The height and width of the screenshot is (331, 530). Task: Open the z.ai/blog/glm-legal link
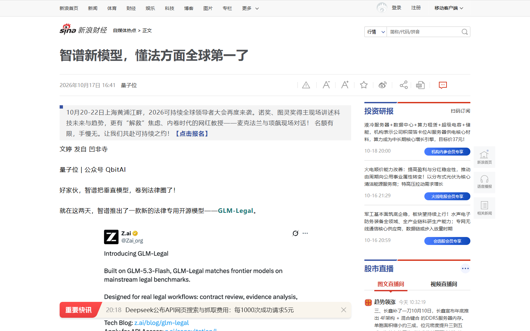[162, 323]
